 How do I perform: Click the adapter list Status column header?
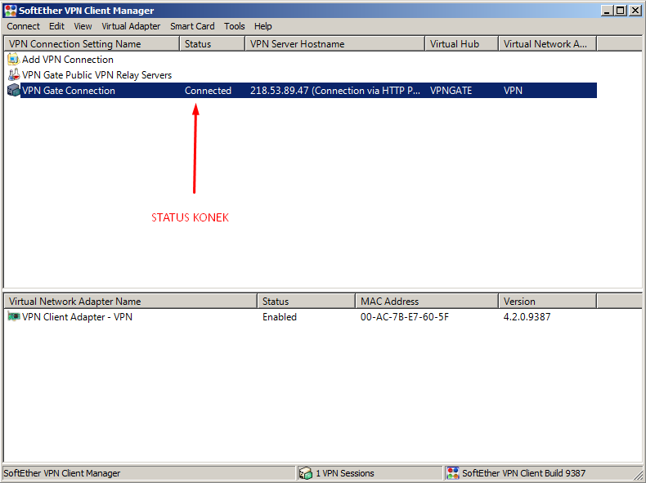307,302
